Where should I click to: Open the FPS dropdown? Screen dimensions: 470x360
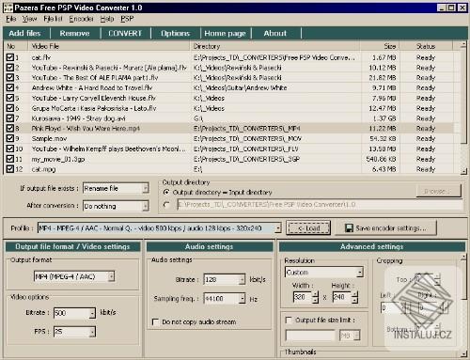pyautogui.click(x=92, y=332)
